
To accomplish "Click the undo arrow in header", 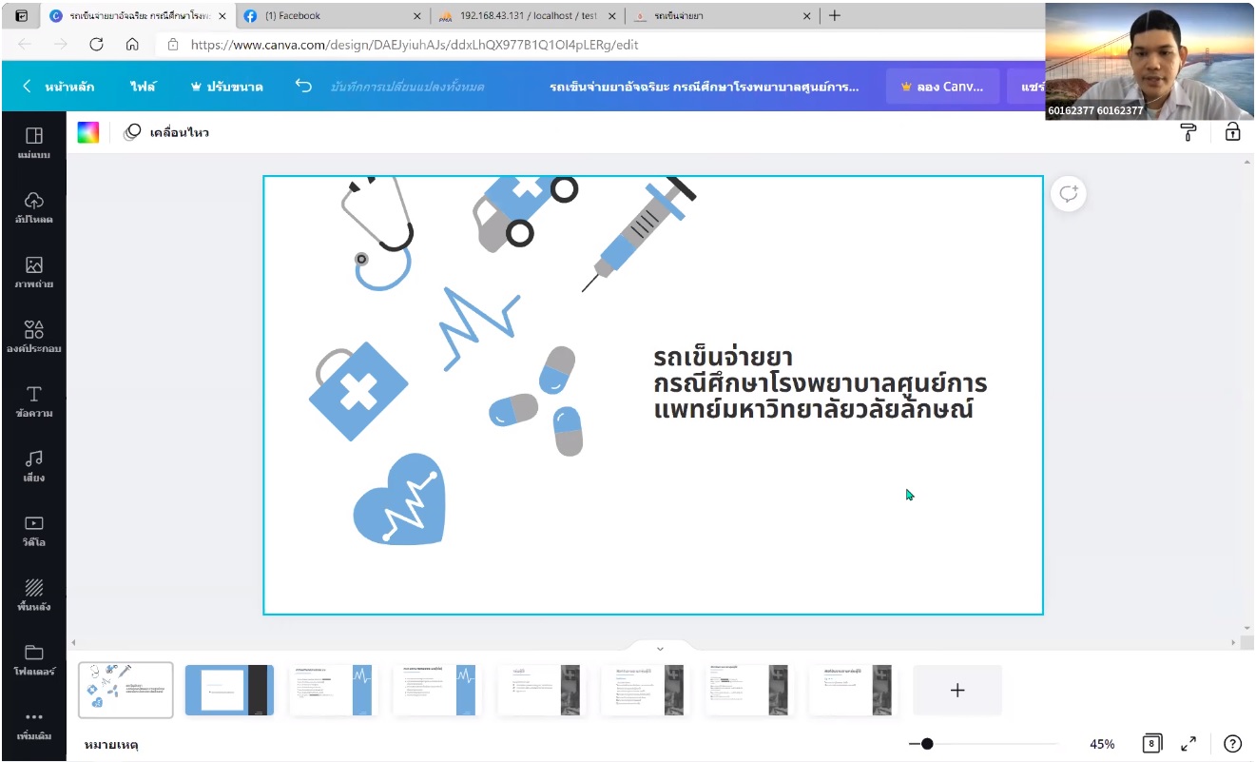I will (x=303, y=86).
